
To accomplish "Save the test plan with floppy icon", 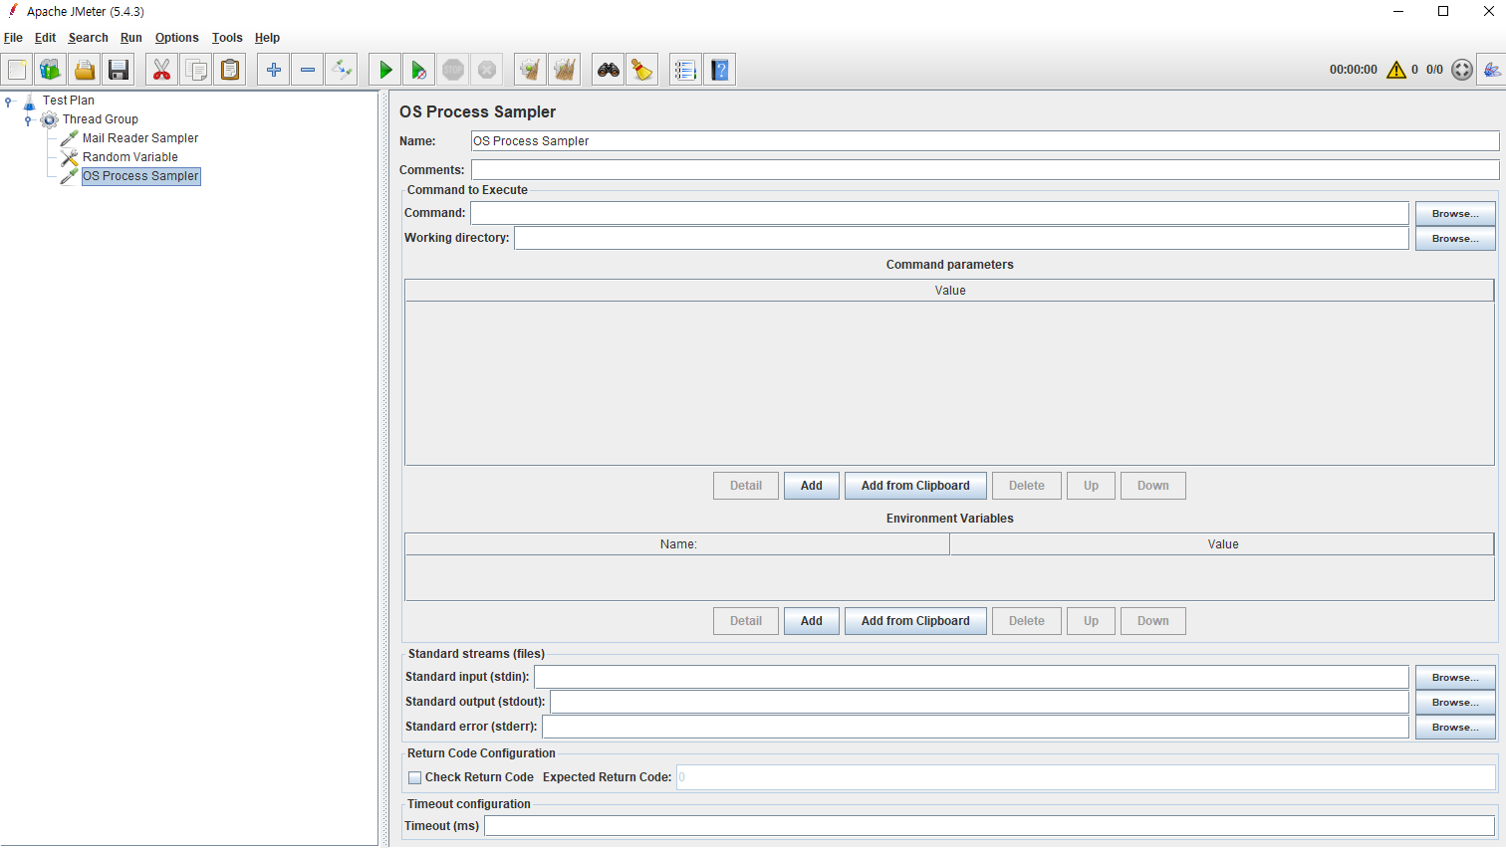I will pyautogui.click(x=119, y=70).
